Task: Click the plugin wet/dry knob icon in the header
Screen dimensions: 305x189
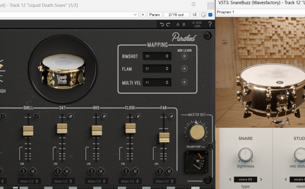Action: [203, 15]
